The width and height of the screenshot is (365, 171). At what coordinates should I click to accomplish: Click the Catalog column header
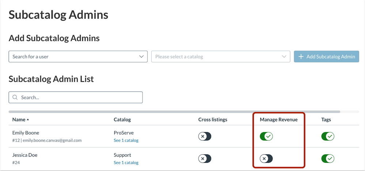[122, 120]
